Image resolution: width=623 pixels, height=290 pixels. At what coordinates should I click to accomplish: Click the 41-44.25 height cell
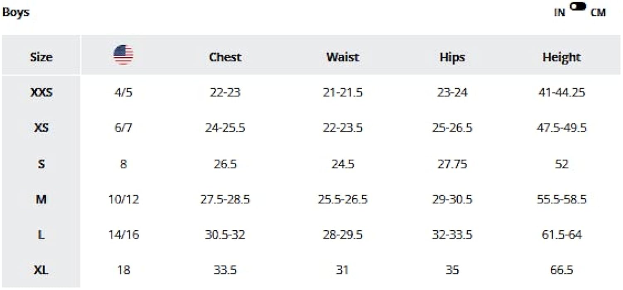pyautogui.click(x=561, y=92)
